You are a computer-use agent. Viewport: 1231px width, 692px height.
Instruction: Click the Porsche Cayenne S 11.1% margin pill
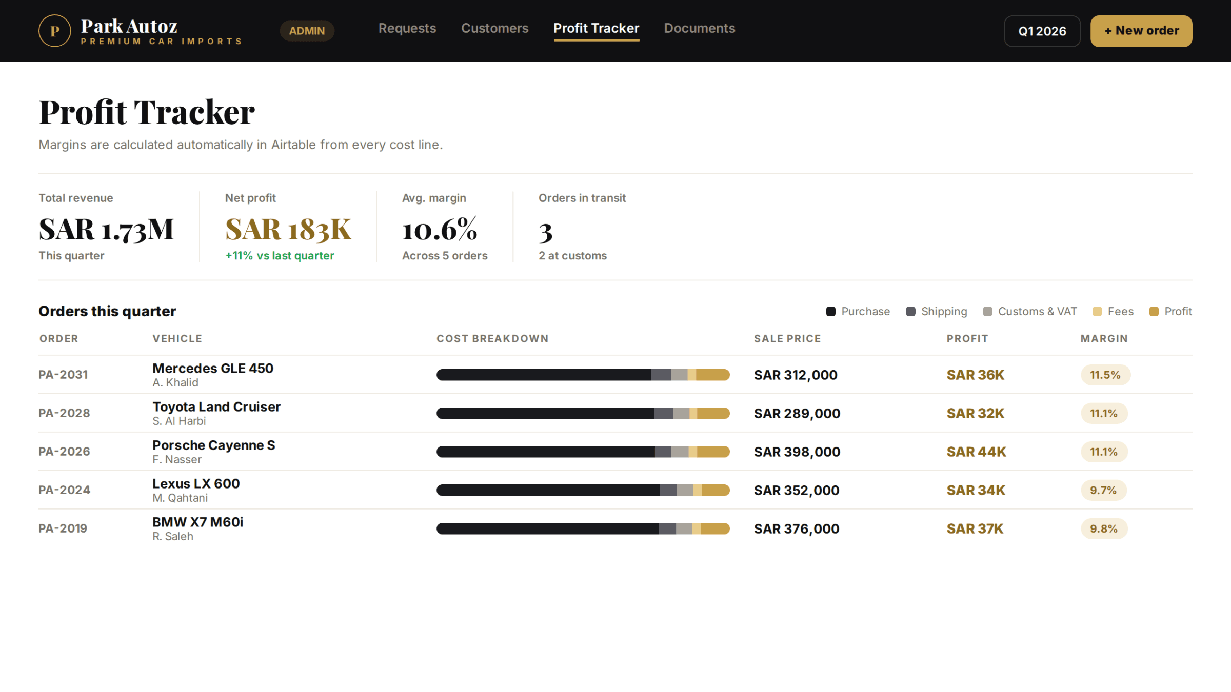point(1104,452)
